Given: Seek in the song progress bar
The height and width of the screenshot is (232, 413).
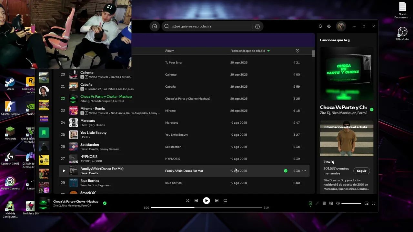Looking at the screenshot, I should 206,208.
